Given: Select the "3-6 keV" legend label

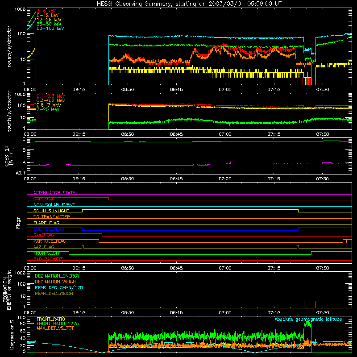Looking at the screenshot, I should coord(46,11).
